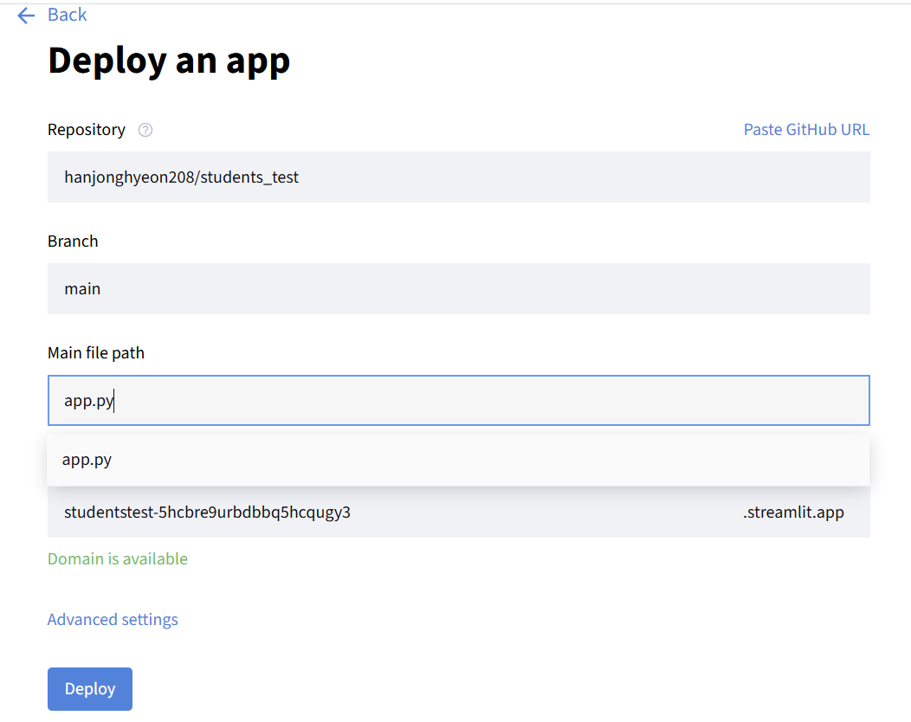Click the Domain is available message
The width and height of the screenshot is (911, 722).
pyautogui.click(x=118, y=558)
